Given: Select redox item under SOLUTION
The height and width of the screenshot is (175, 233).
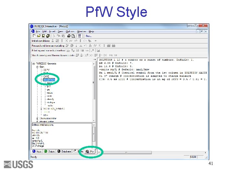Looking at the screenshot, I should pos(50,93).
